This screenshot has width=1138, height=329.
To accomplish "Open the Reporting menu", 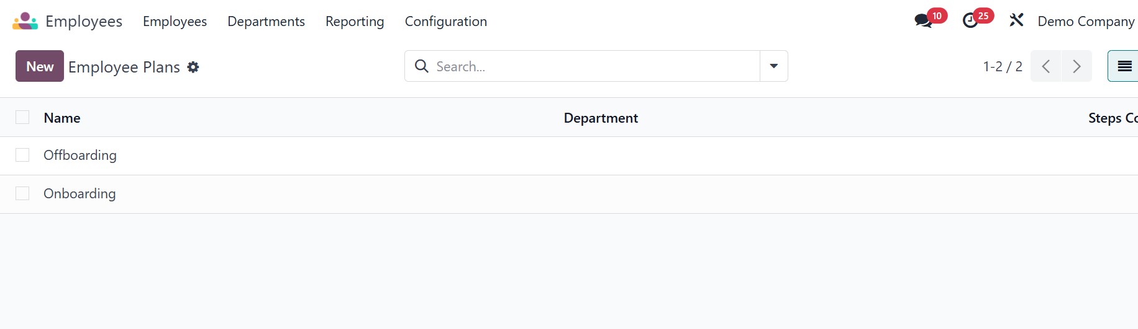I will [355, 21].
